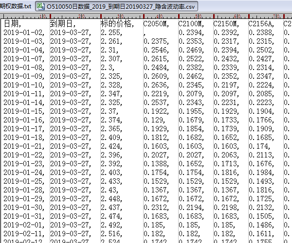
Task: Click the C2156A value 0.2388
Action: [x=261, y=33]
